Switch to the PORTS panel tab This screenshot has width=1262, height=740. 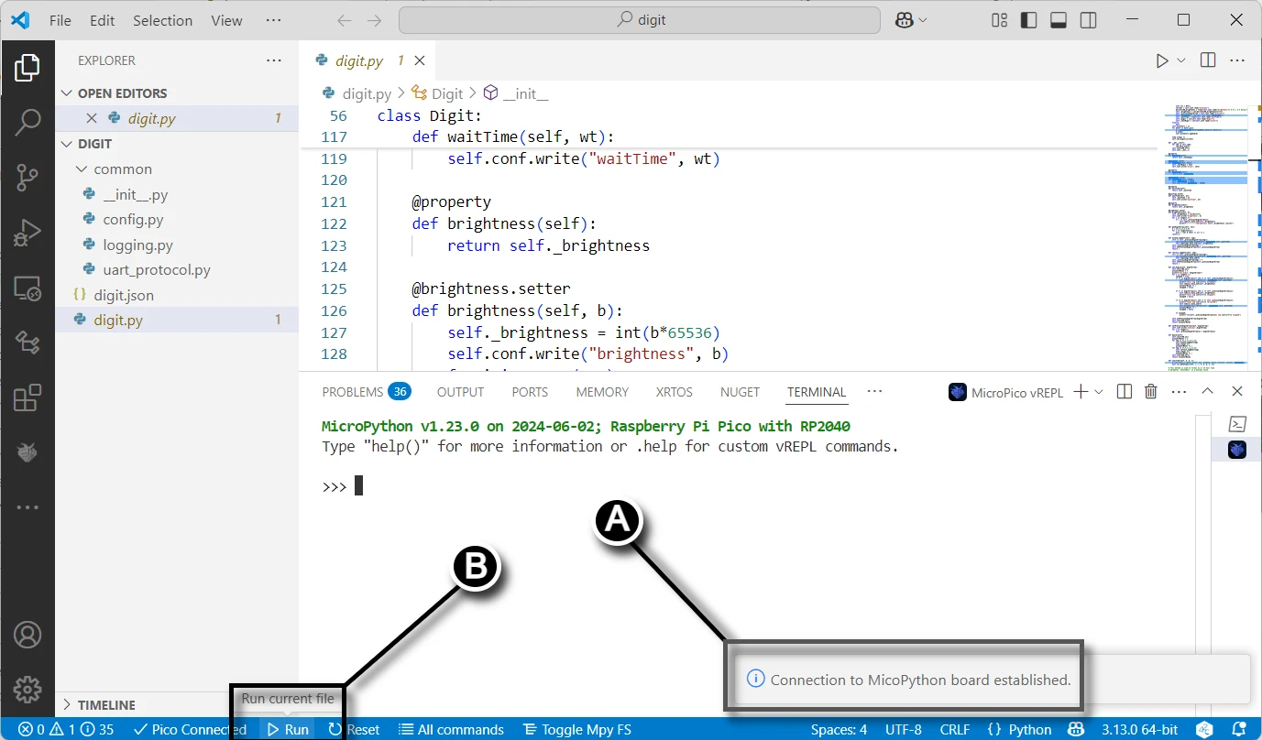pyautogui.click(x=530, y=392)
